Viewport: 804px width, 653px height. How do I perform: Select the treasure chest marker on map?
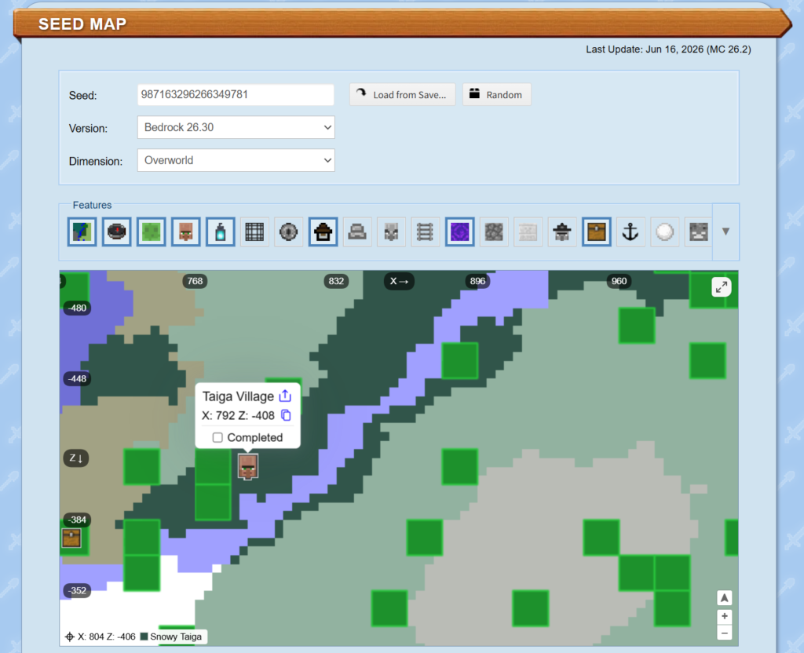click(71, 538)
